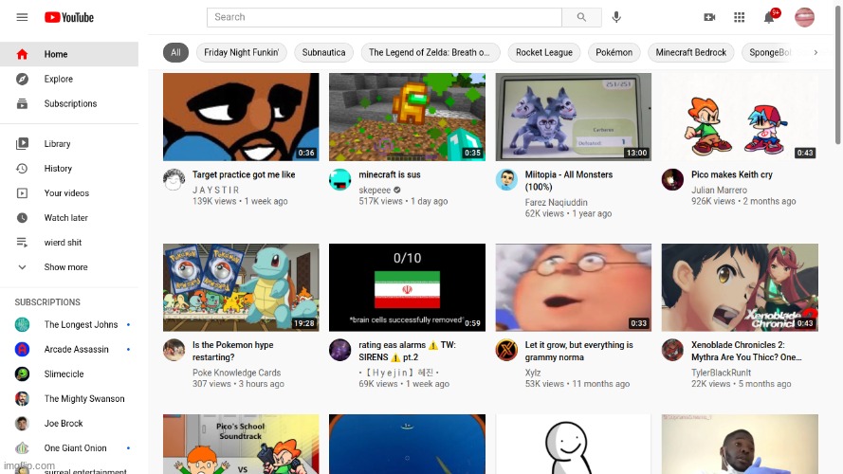Select the Pokémon chip
The width and height of the screenshot is (843, 474).
(614, 53)
